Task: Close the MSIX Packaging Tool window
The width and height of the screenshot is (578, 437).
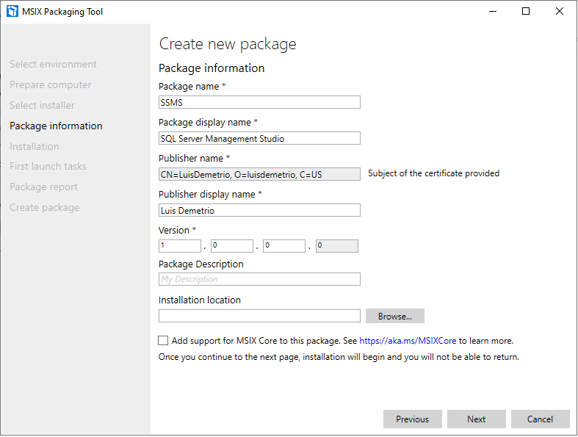Action: click(x=560, y=12)
